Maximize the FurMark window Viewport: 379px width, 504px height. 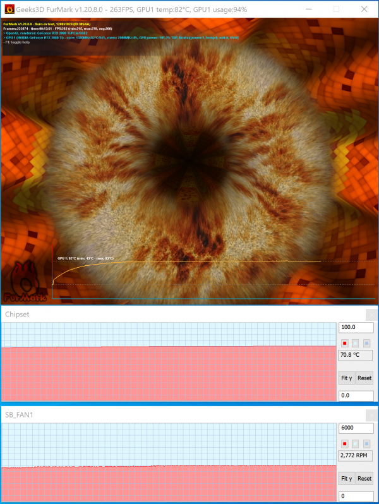click(336, 9)
